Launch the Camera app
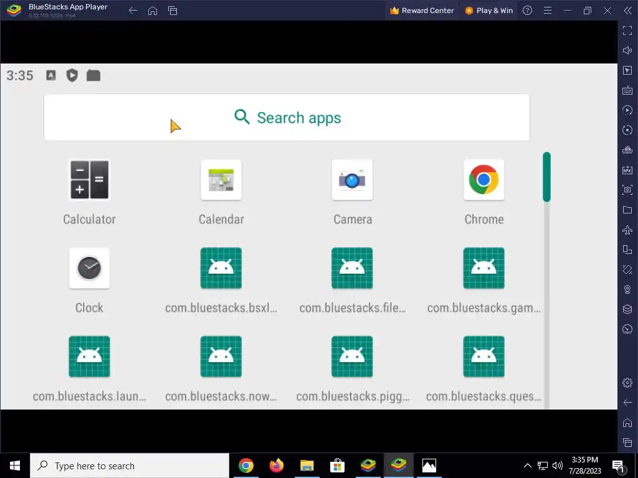The image size is (638, 478). click(x=352, y=180)
